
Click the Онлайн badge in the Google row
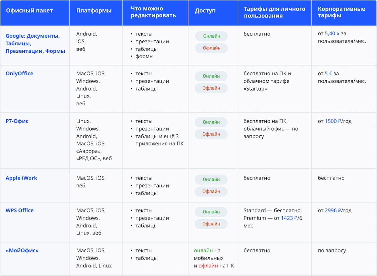pyautogui.click(x=211, y=36)
